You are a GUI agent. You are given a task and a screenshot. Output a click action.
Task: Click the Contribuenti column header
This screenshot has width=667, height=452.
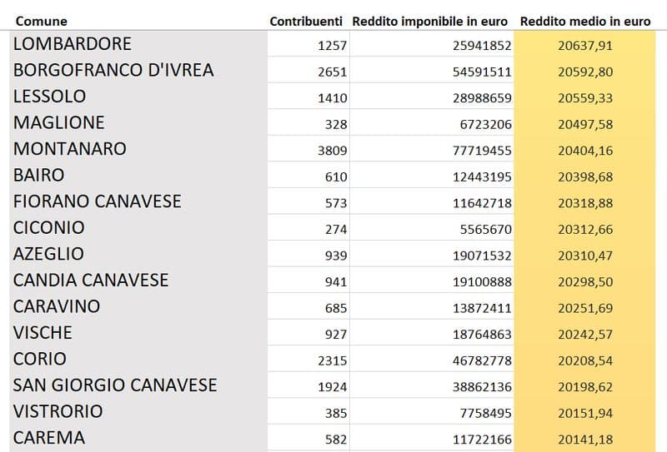(x=306, y=21)
